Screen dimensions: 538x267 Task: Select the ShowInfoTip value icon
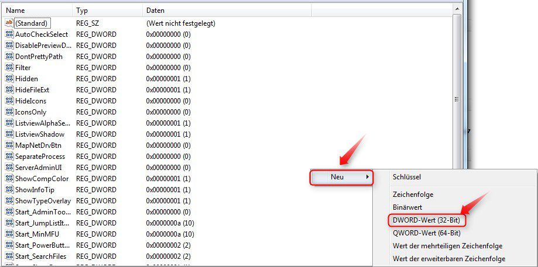9,189
